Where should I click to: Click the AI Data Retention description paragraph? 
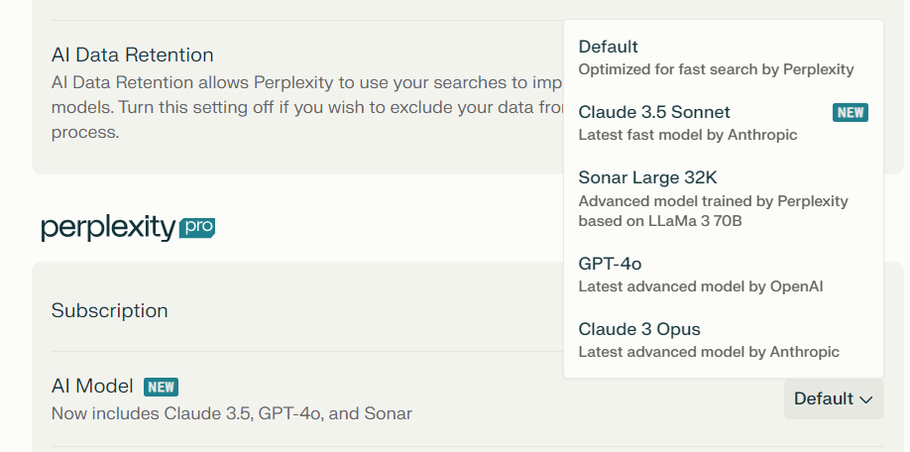[x=297, y=106]
